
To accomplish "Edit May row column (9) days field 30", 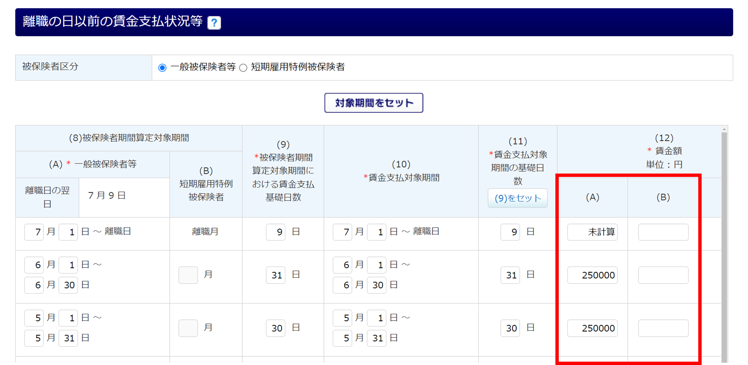I will coord(276,328).
